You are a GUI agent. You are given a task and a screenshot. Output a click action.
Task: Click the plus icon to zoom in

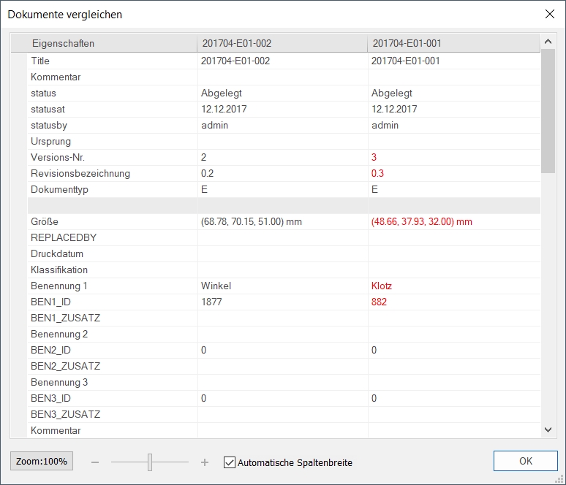[x=205, y=462]
